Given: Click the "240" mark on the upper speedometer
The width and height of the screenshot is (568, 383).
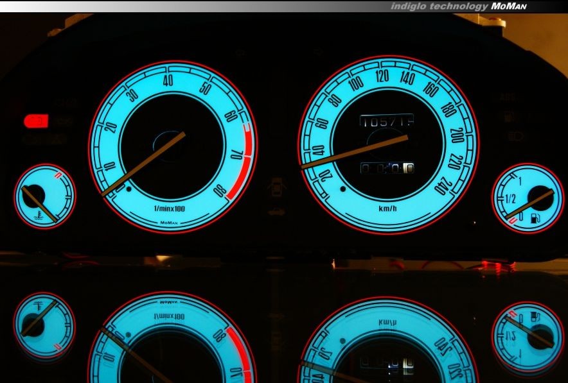Looking at the screenshot, I should click(x=443, y=187).
